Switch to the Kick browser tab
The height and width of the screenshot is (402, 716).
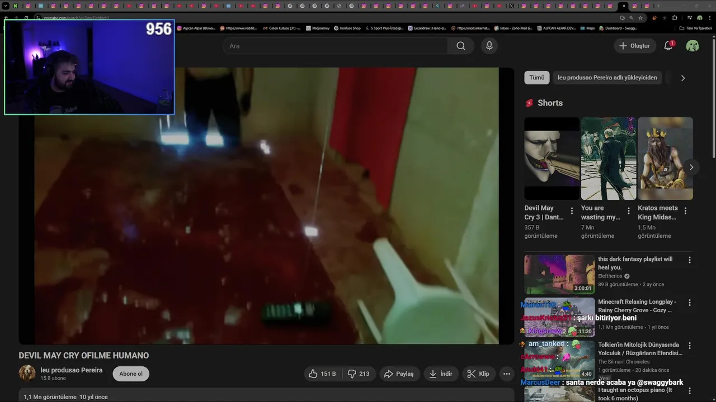pos(16,6)
